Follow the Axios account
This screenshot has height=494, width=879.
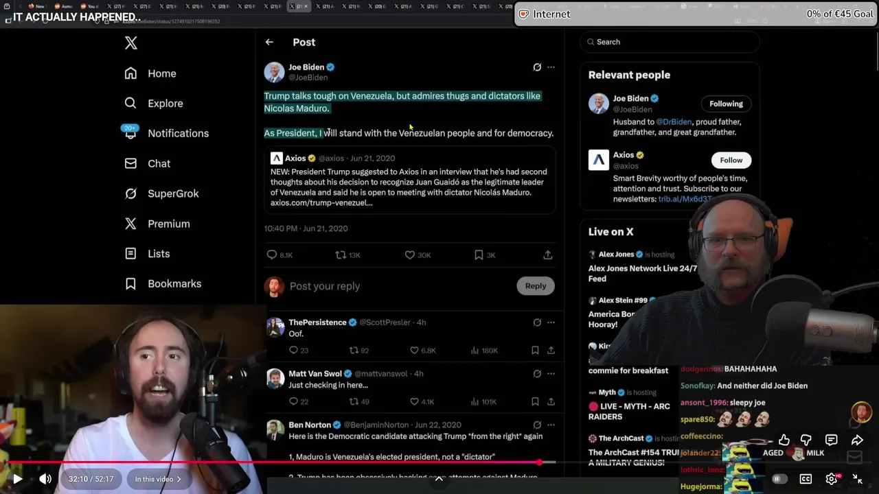(x=731, y=160)
